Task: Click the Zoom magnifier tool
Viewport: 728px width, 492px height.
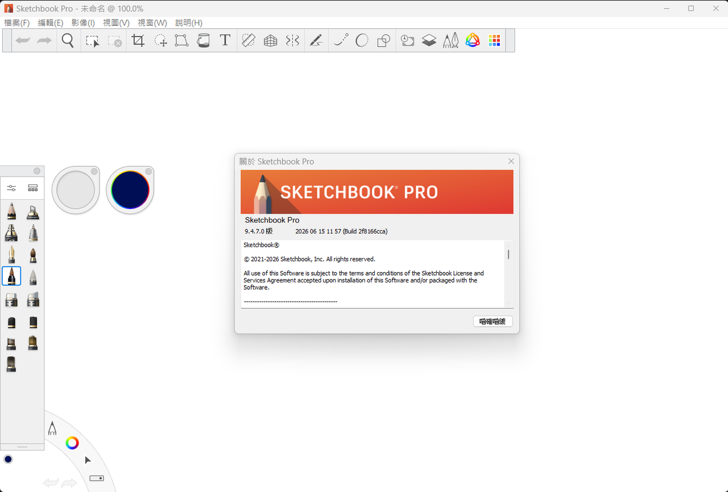Action: tap(68, 40)
